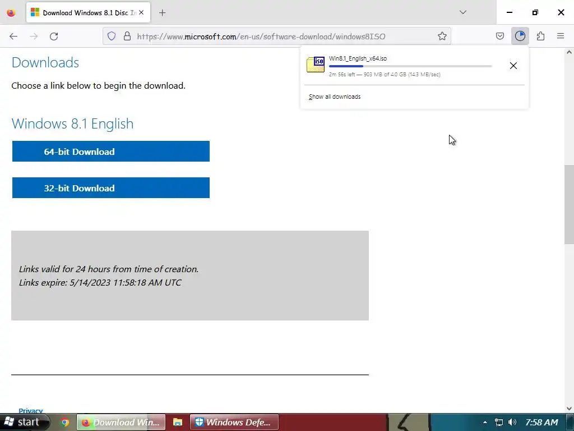Click the Windows 8.1 English heading
Image resolution: width=574 pixels, height=431 pixels.
(72, 123)
